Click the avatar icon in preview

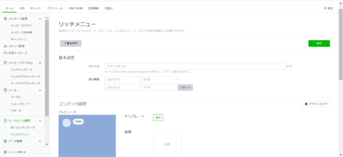pos(67,123)
